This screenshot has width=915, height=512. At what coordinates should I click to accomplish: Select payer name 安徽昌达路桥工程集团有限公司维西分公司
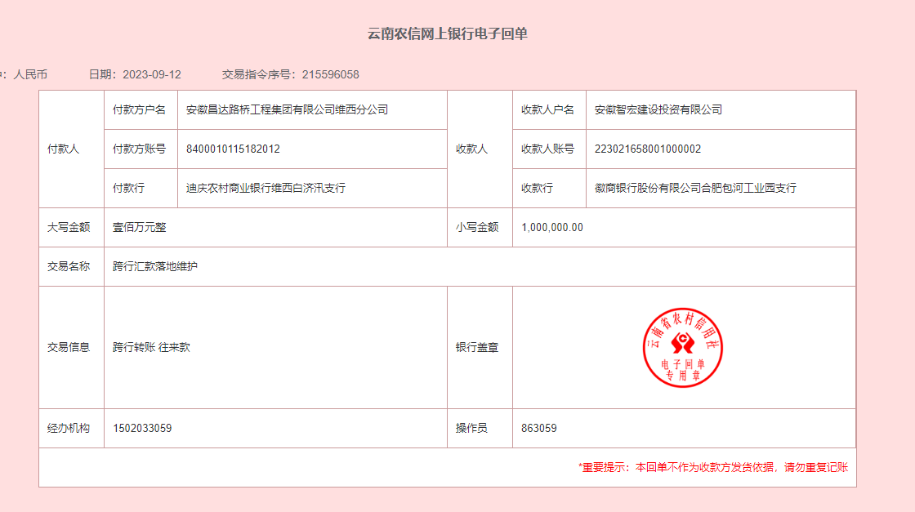[x=287, y=109]
